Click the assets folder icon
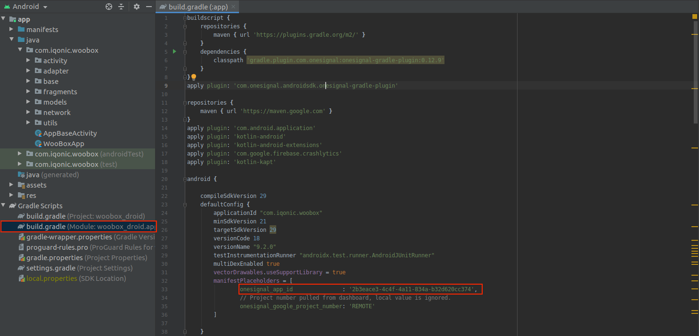 (x=21, y=185)
